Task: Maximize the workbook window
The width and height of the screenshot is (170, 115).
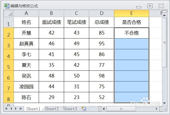Action: tap(150, 6)
